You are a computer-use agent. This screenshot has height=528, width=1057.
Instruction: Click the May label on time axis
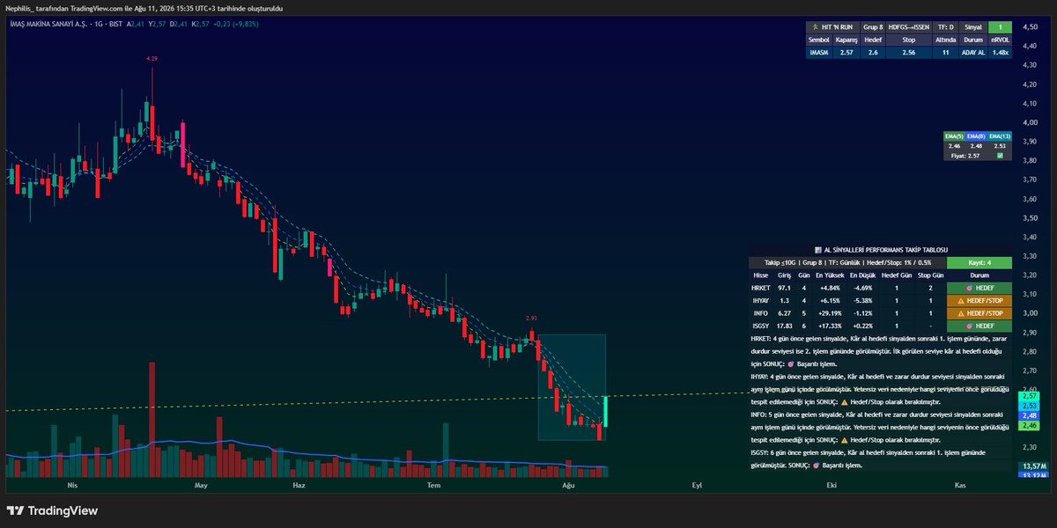tap(201, 485)
